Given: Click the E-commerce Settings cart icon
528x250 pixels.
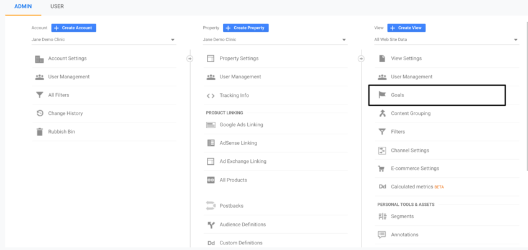Looking at the screenshot, I should (x=382, y=169).
